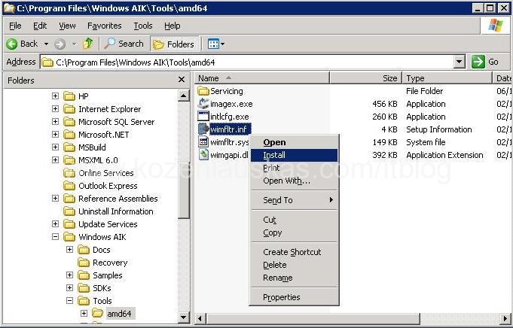Click the Windows AIK folder icon

coord(69,237)
